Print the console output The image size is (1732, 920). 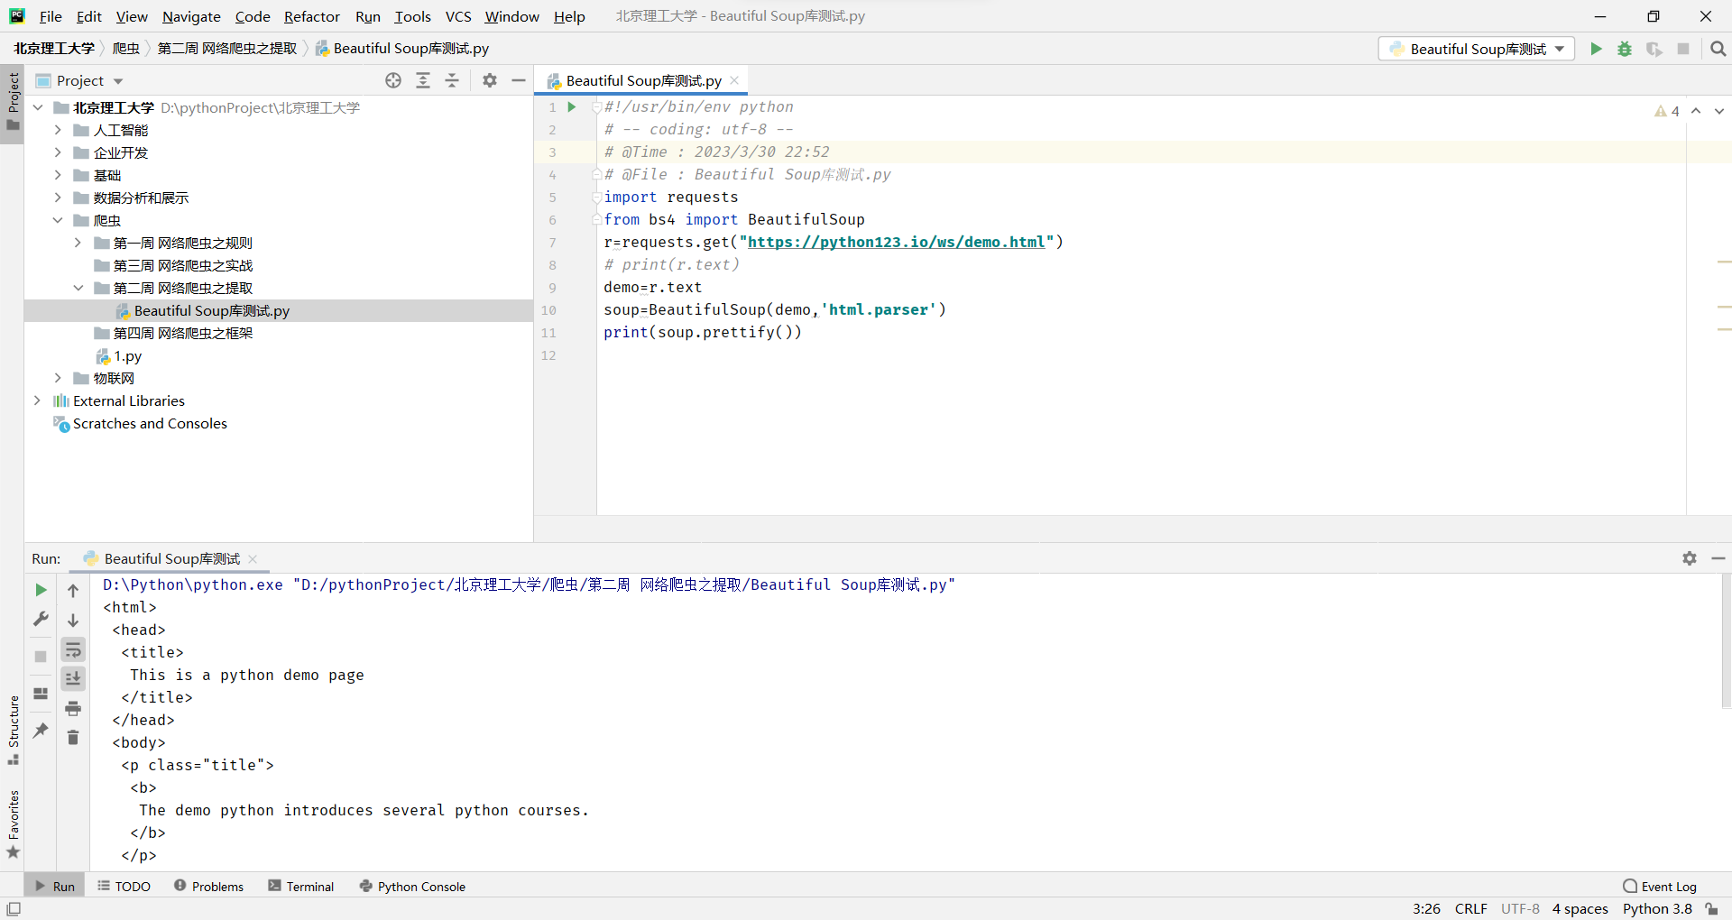[73, 708]
